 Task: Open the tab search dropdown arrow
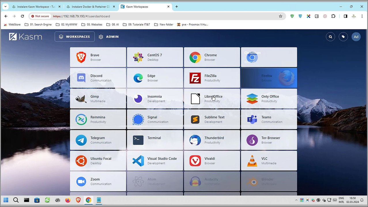tap(6, 7)
